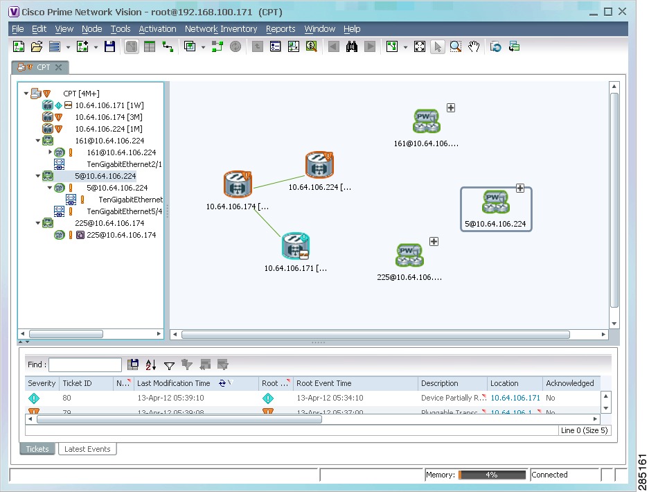Open the Node menu
Screen dimensions: 649x492
coord(92,29)
